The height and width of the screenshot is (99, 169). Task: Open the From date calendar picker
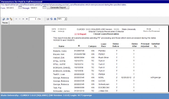coord(20,8)
